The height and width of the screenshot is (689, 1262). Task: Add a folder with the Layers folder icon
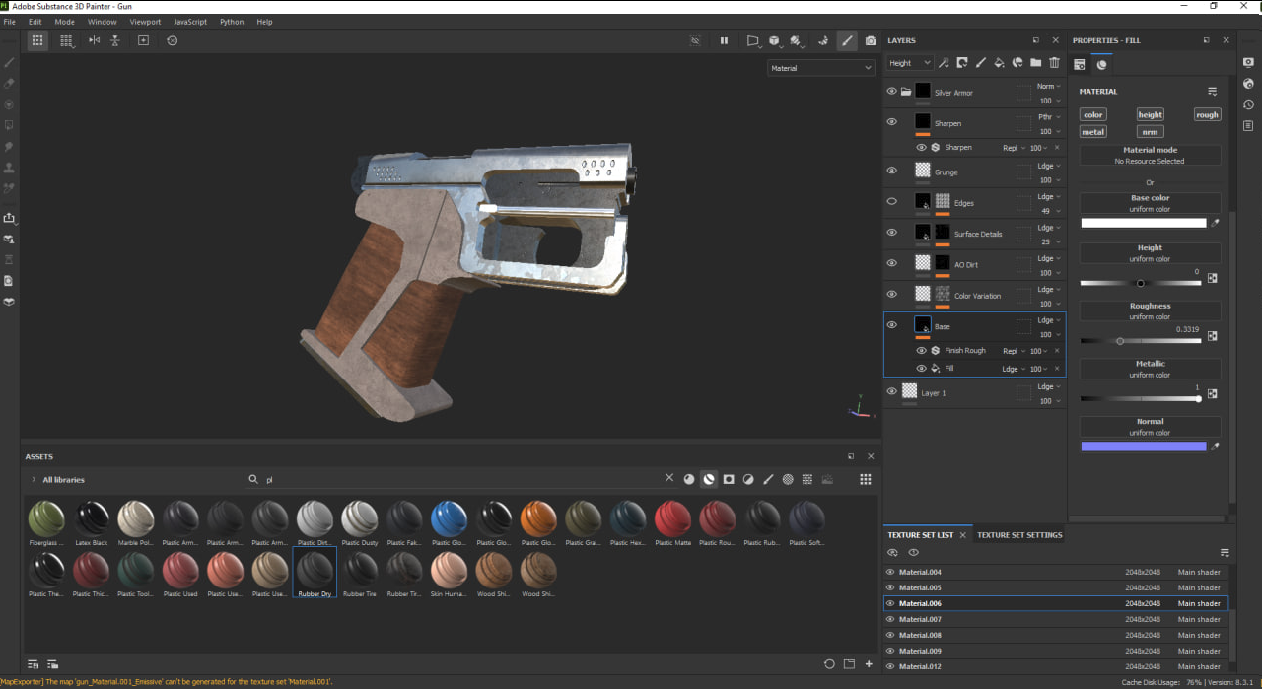tap(1035, 63)
